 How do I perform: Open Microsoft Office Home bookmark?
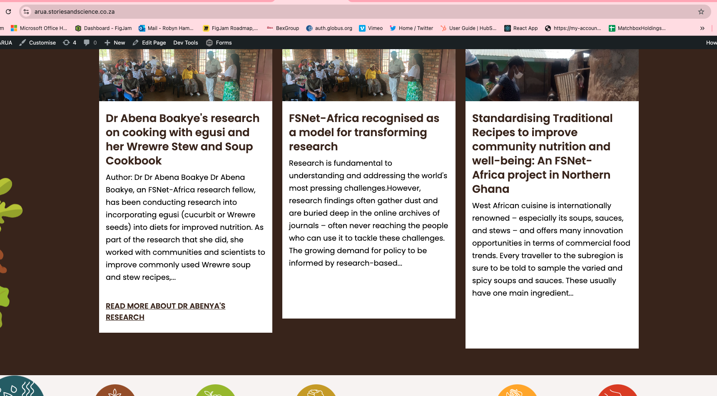pyautogui.click(x=39, y=28)
